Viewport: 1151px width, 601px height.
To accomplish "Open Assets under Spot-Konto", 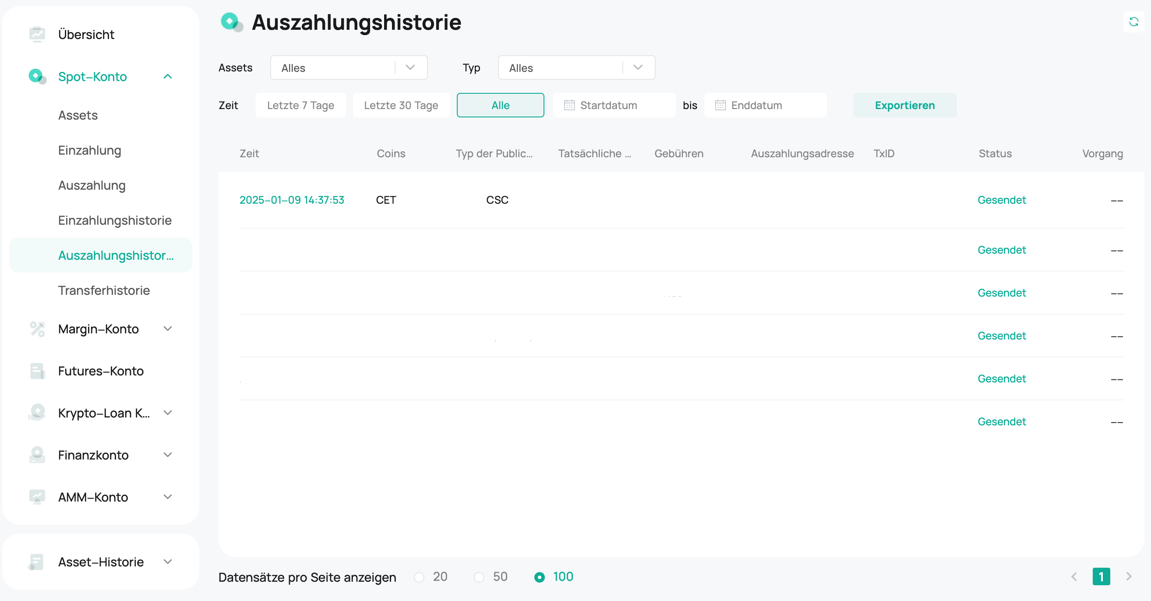I will point(78,115).
